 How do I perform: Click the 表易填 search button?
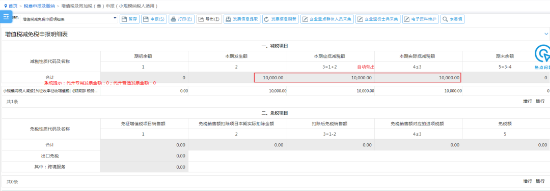(x=453, y=19)
